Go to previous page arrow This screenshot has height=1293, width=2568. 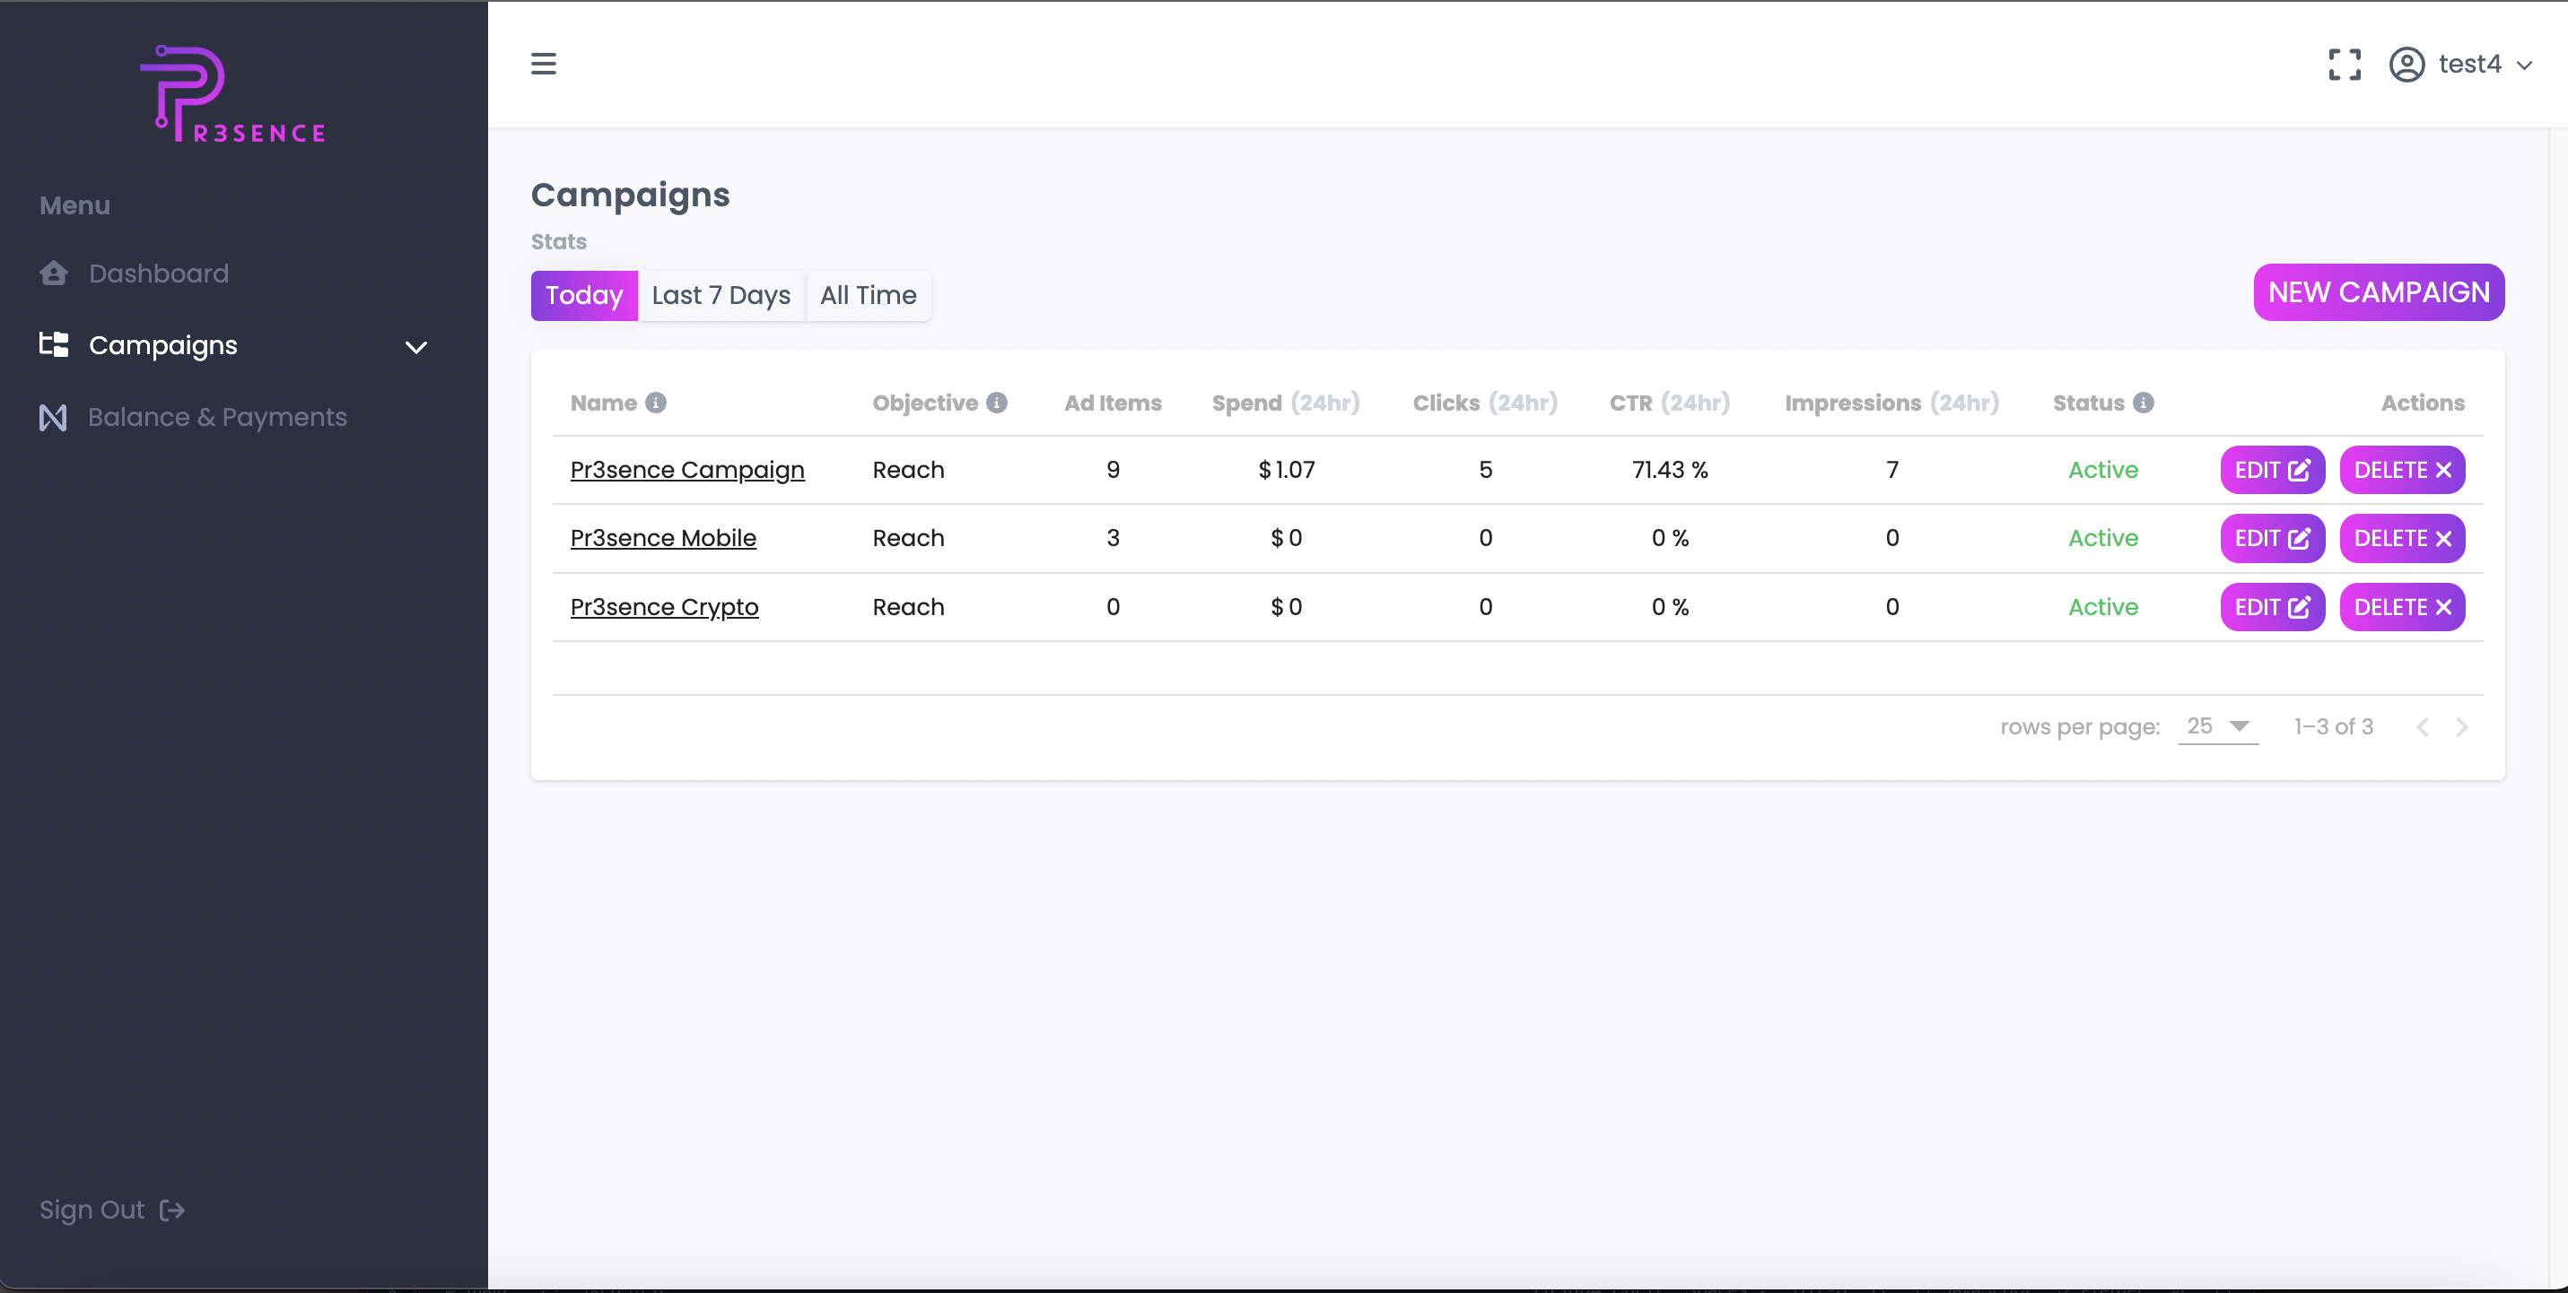pyautogui.click(x=2423, y=727)
